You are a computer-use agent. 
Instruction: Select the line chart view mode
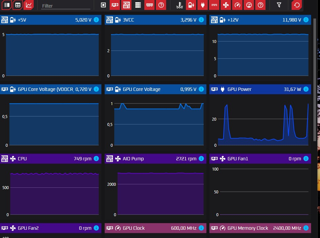[x=29, y=5]
